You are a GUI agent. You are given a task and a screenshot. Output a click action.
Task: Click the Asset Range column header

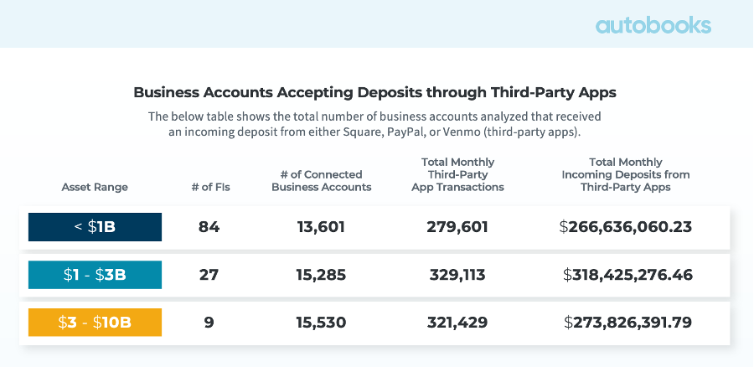coord(95,187)
